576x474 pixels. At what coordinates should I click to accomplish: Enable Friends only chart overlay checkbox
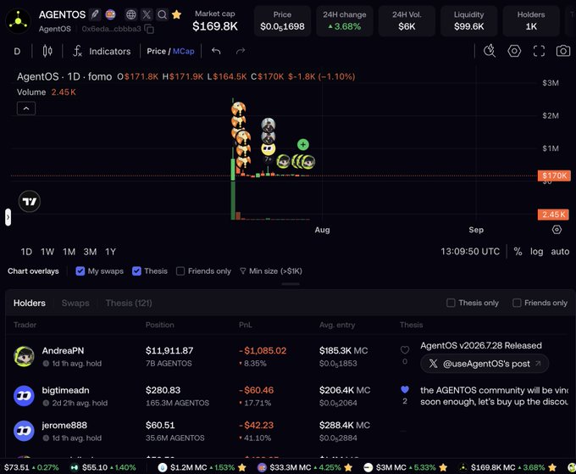point(180,271)
